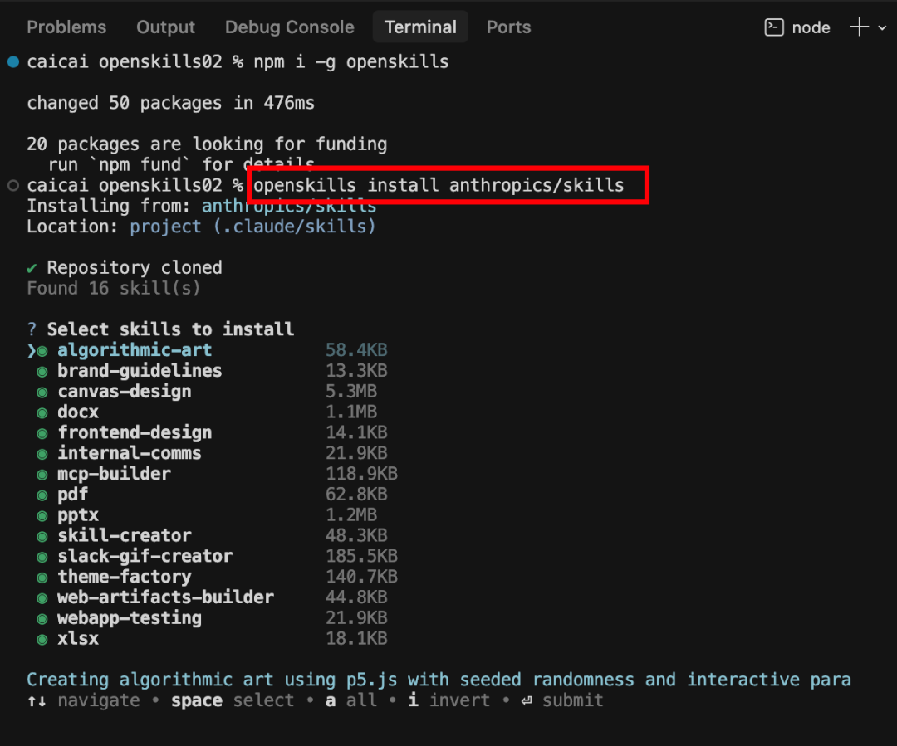The image size is (897, 746).
Task: Create a new terminal with the plus icon
Action: (x=860, y=27)
